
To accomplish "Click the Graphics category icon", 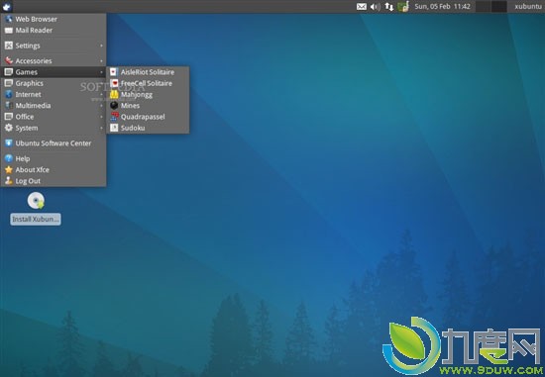I will coord(9,83).
